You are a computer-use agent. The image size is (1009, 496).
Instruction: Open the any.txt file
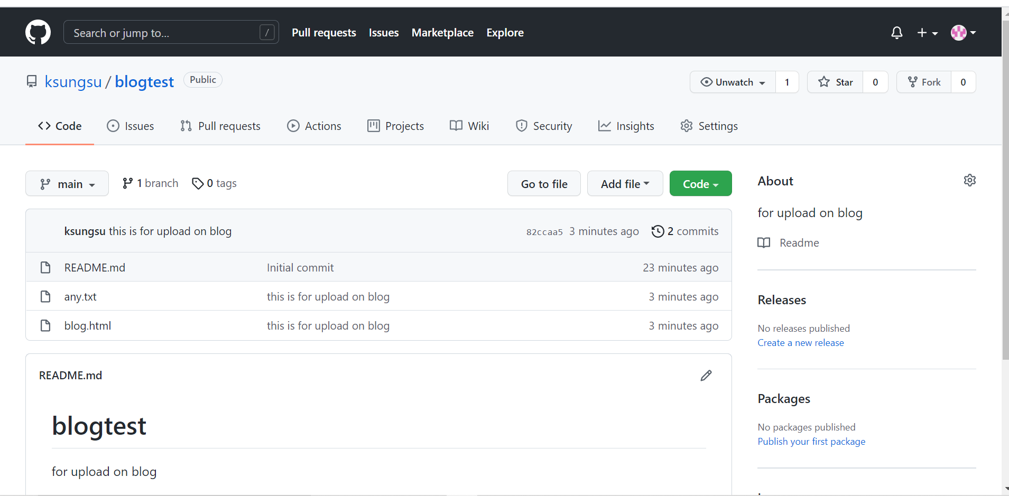(80, 297)
